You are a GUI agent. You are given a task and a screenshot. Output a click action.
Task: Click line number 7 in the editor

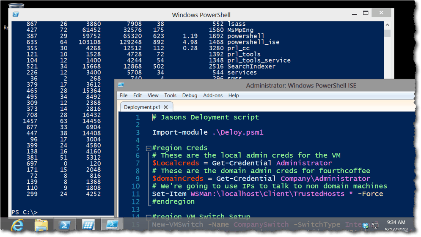click(138, 163)
